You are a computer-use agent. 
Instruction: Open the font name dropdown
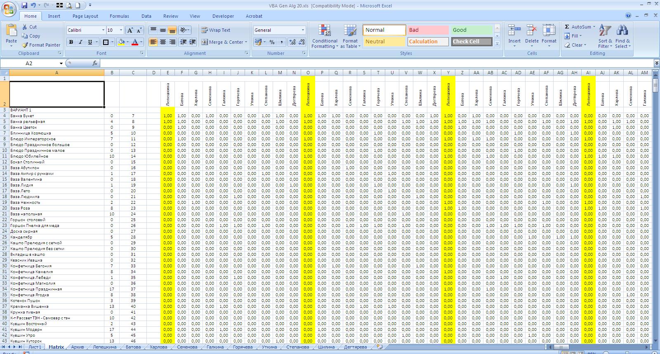[x=103, y=30]
